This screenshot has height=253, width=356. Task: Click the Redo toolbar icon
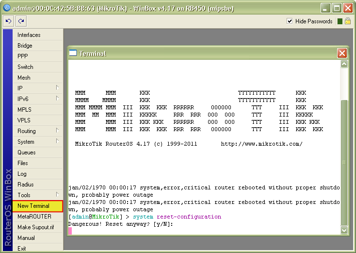pos(21,21)
